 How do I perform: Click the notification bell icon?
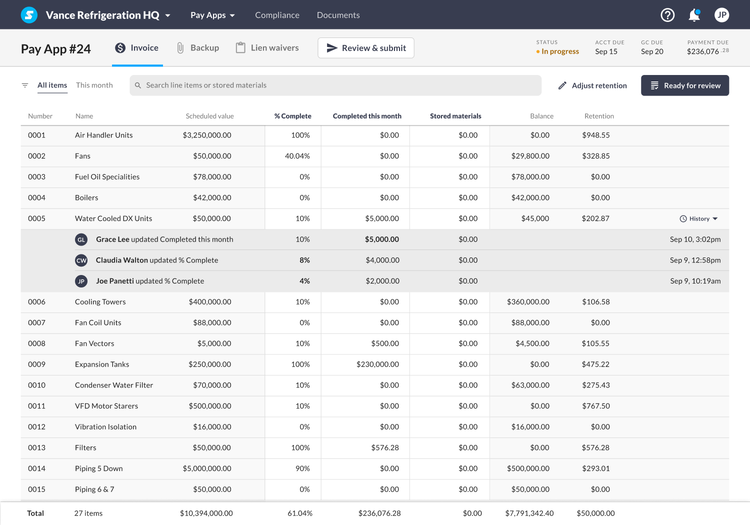694,15
